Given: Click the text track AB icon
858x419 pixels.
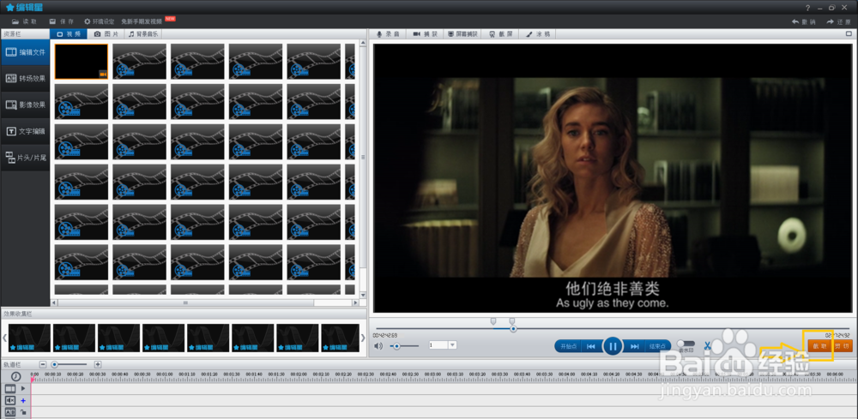Looking at the screenshot, I should pos(10,412).
